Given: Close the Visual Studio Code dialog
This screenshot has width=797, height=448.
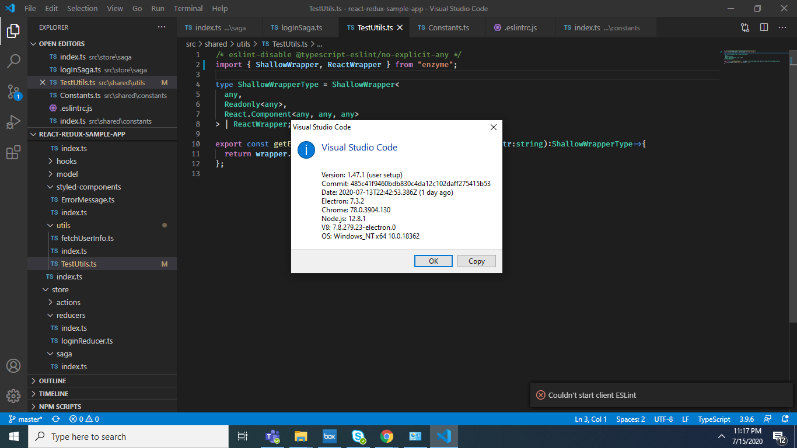Looking at the screenshot, I should pos(493,127).
